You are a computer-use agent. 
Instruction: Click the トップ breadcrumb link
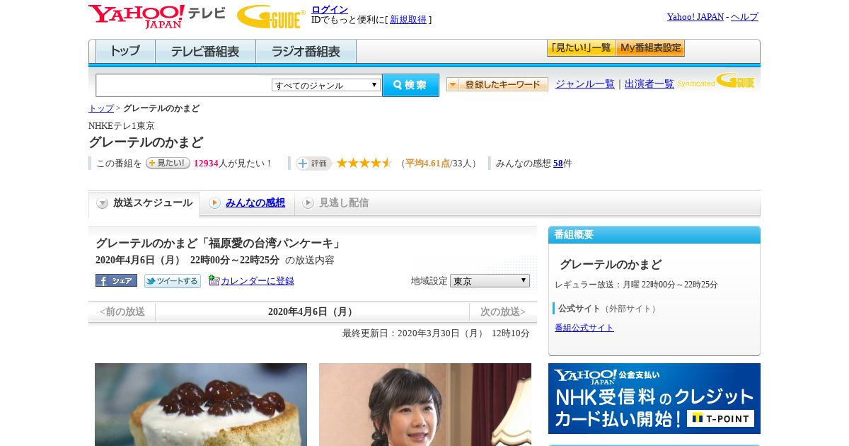click(101, 108)
